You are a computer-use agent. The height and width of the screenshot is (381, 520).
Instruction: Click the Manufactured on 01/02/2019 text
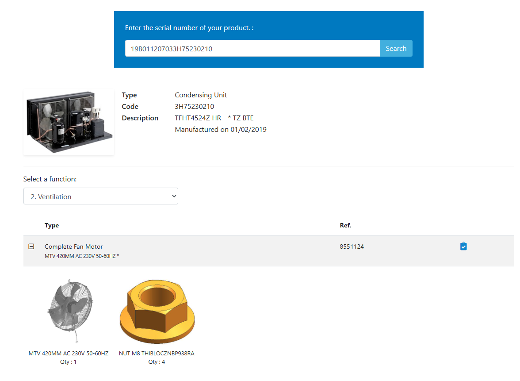(221, 129)
